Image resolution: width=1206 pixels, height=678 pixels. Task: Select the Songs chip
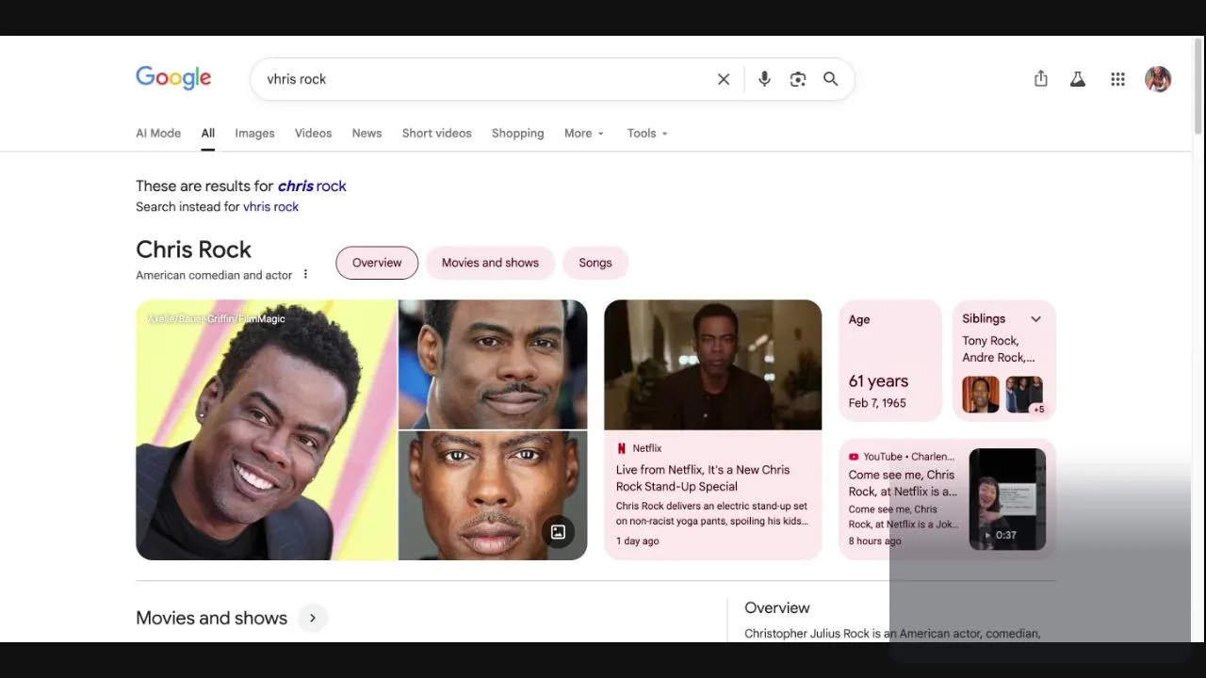(x=595, y=263)
